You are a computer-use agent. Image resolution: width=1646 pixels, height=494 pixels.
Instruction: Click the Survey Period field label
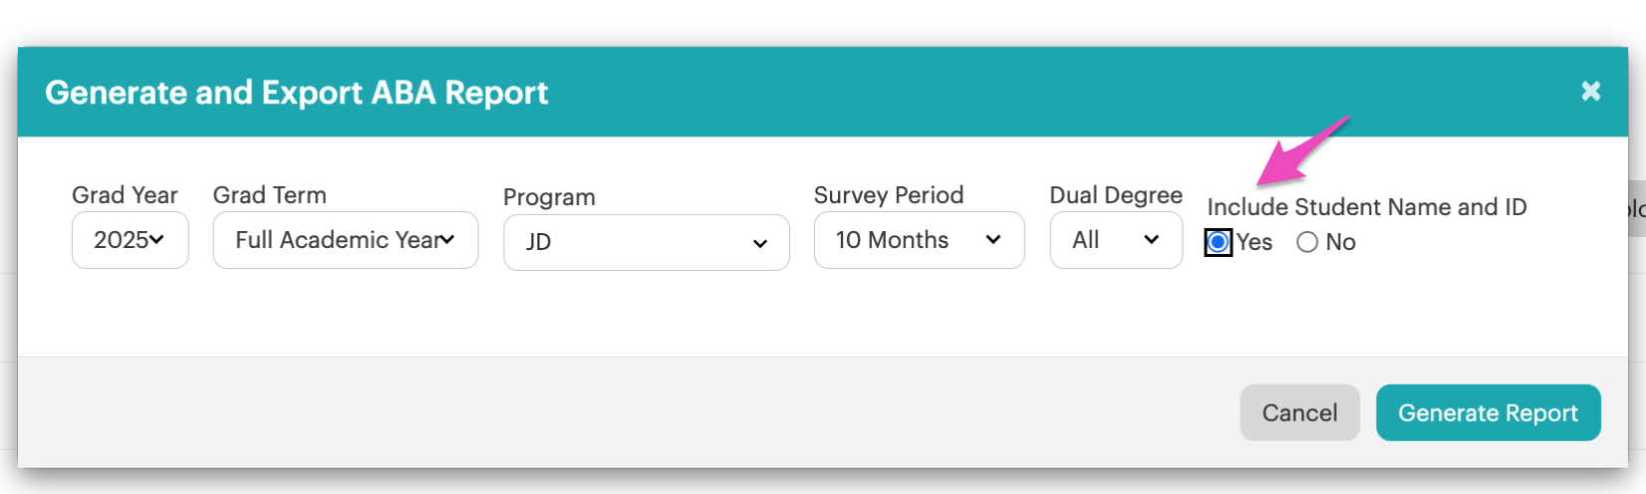889,195
